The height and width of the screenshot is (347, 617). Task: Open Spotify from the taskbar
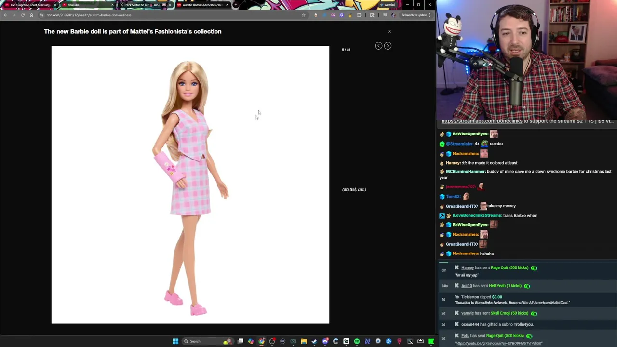tap(357, 341)
